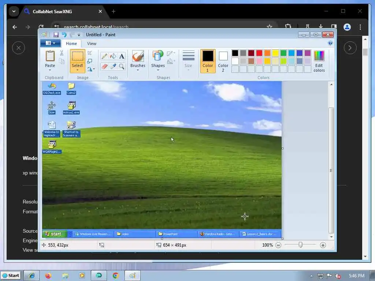Expand the Brushes dropdown arrow
The image size is (375, 281).
[x=138, y=70]
